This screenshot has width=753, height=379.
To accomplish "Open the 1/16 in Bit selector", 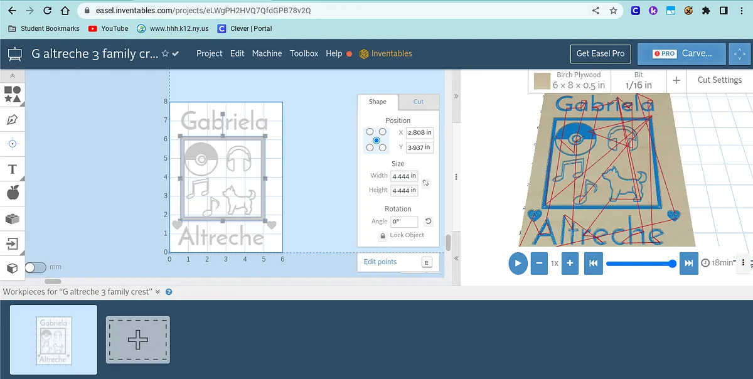I will pyautogui.click(x=638, y=80).
